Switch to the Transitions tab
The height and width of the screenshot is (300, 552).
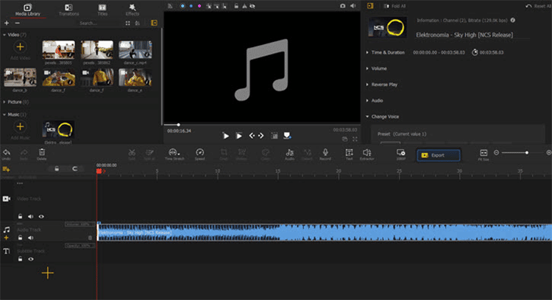coord(68,9)
